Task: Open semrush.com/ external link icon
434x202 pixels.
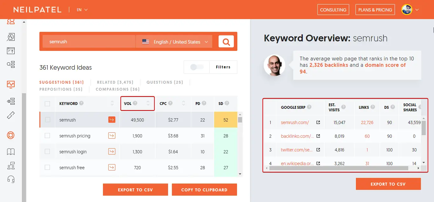Action: pyautogui.click(x=318, y=122)
